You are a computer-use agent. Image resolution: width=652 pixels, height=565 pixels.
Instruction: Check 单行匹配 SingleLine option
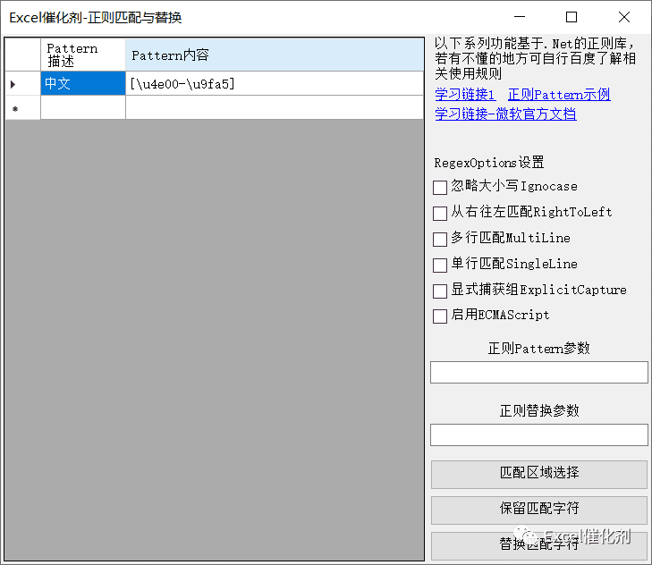(440, 265)
